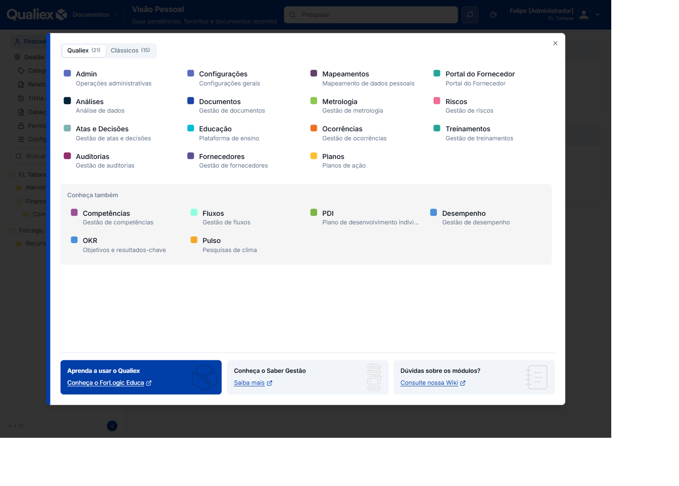Open the Riscos pink module icon
The height and width of the screenshot is (486, 679).
point(437,101)
